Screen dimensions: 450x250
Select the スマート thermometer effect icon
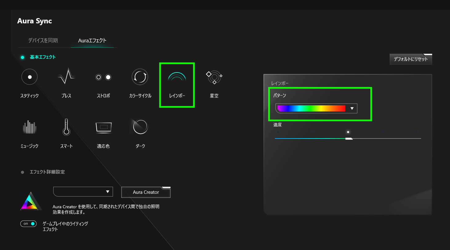click(66, 127)
